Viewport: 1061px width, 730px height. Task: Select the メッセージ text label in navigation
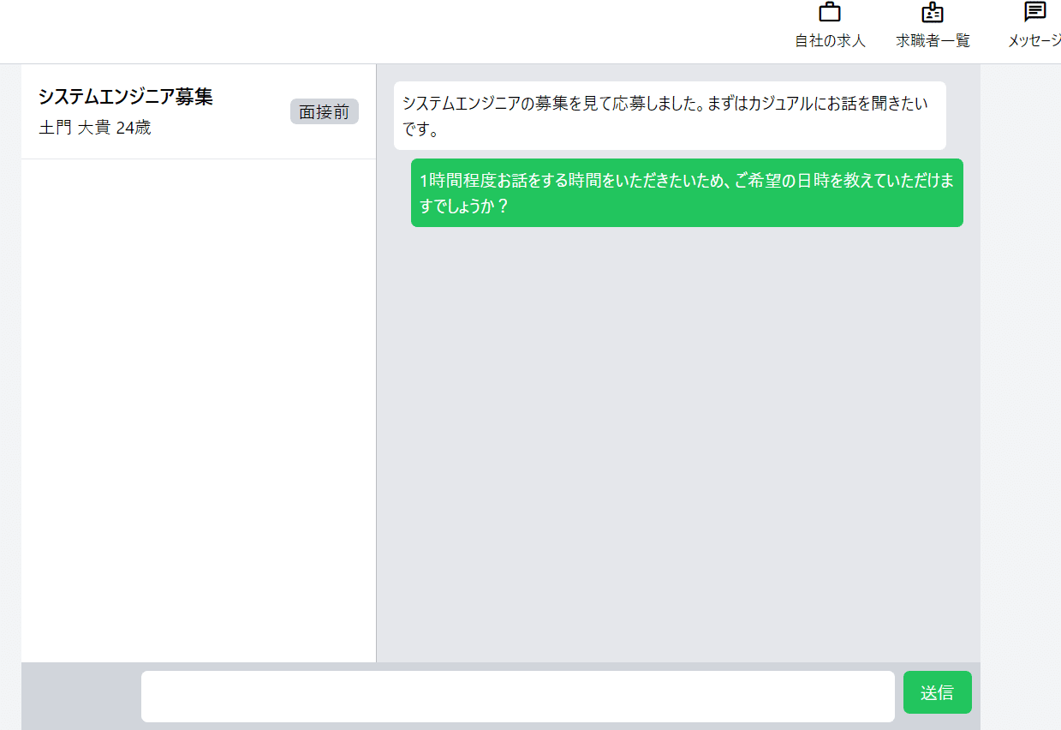click(1034, 41)
